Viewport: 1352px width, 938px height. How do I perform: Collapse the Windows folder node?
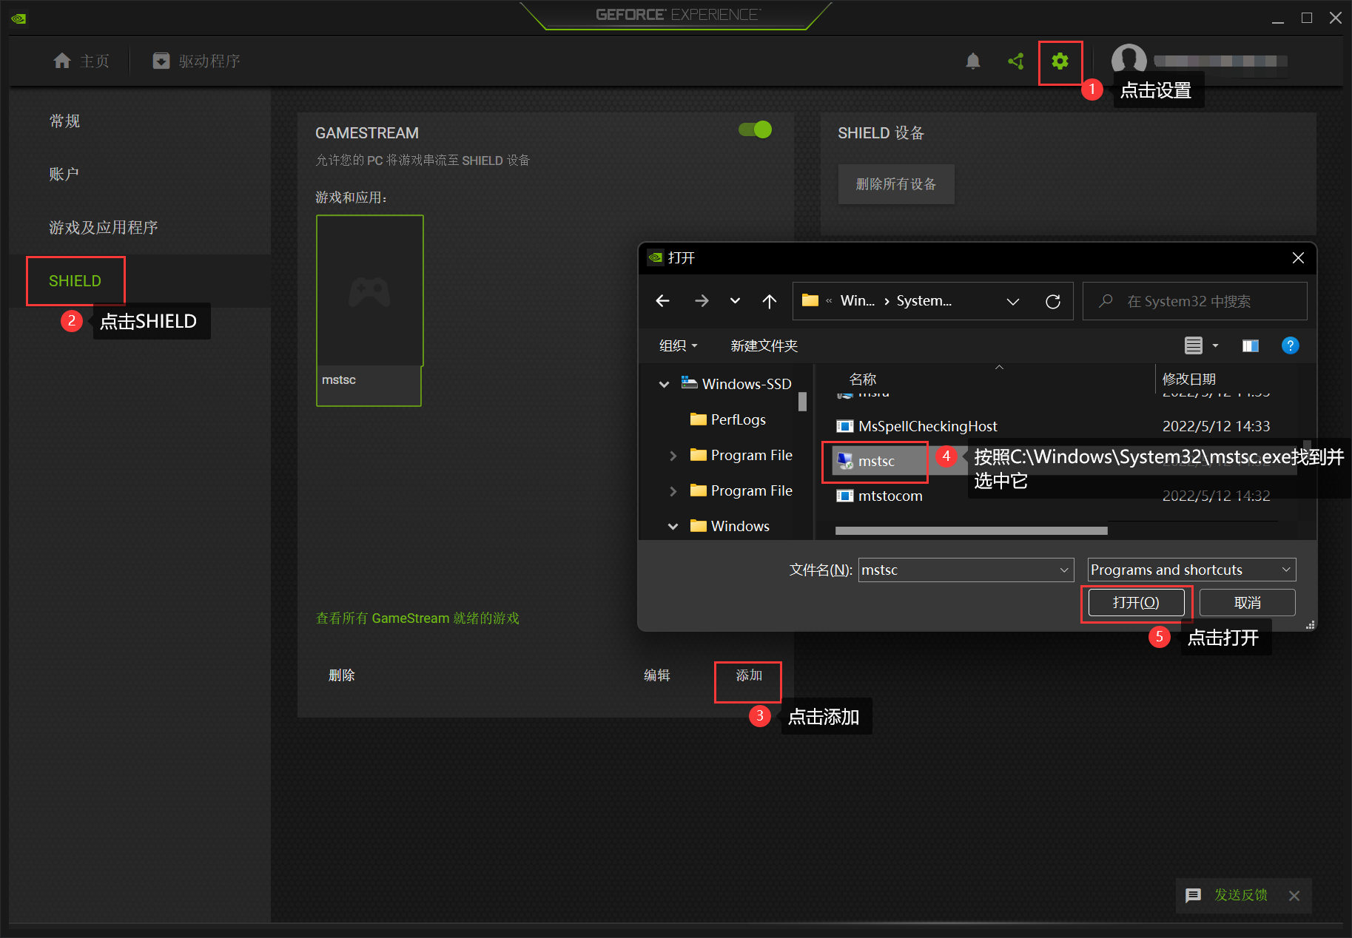pos(673,526)
